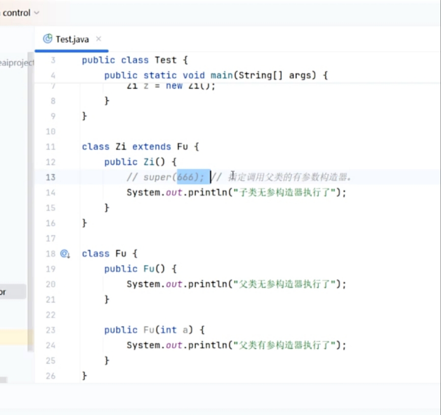Click the 'public Fu(int a) {' constructor line
This screenshot has width=441, height=415.
(x=154, y=330)
